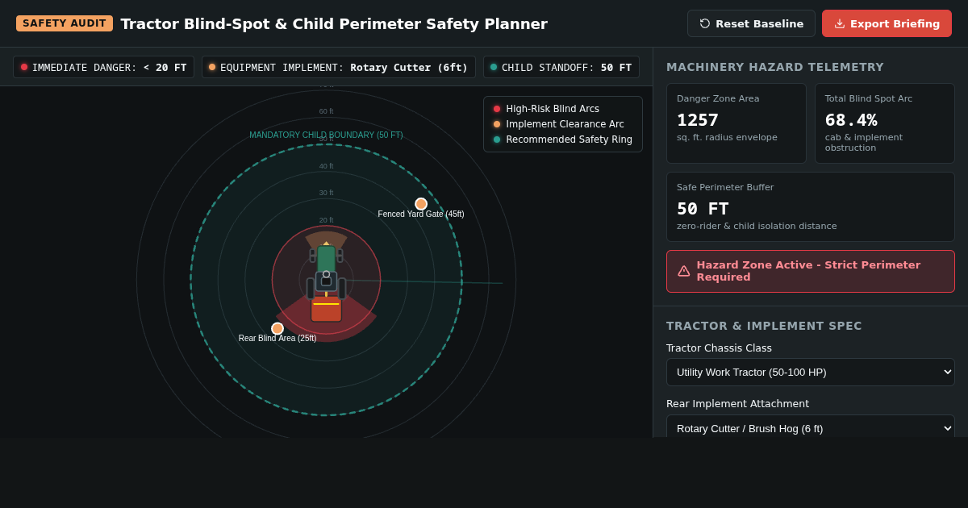Click the SAFETY AUDIT badge

65,23
